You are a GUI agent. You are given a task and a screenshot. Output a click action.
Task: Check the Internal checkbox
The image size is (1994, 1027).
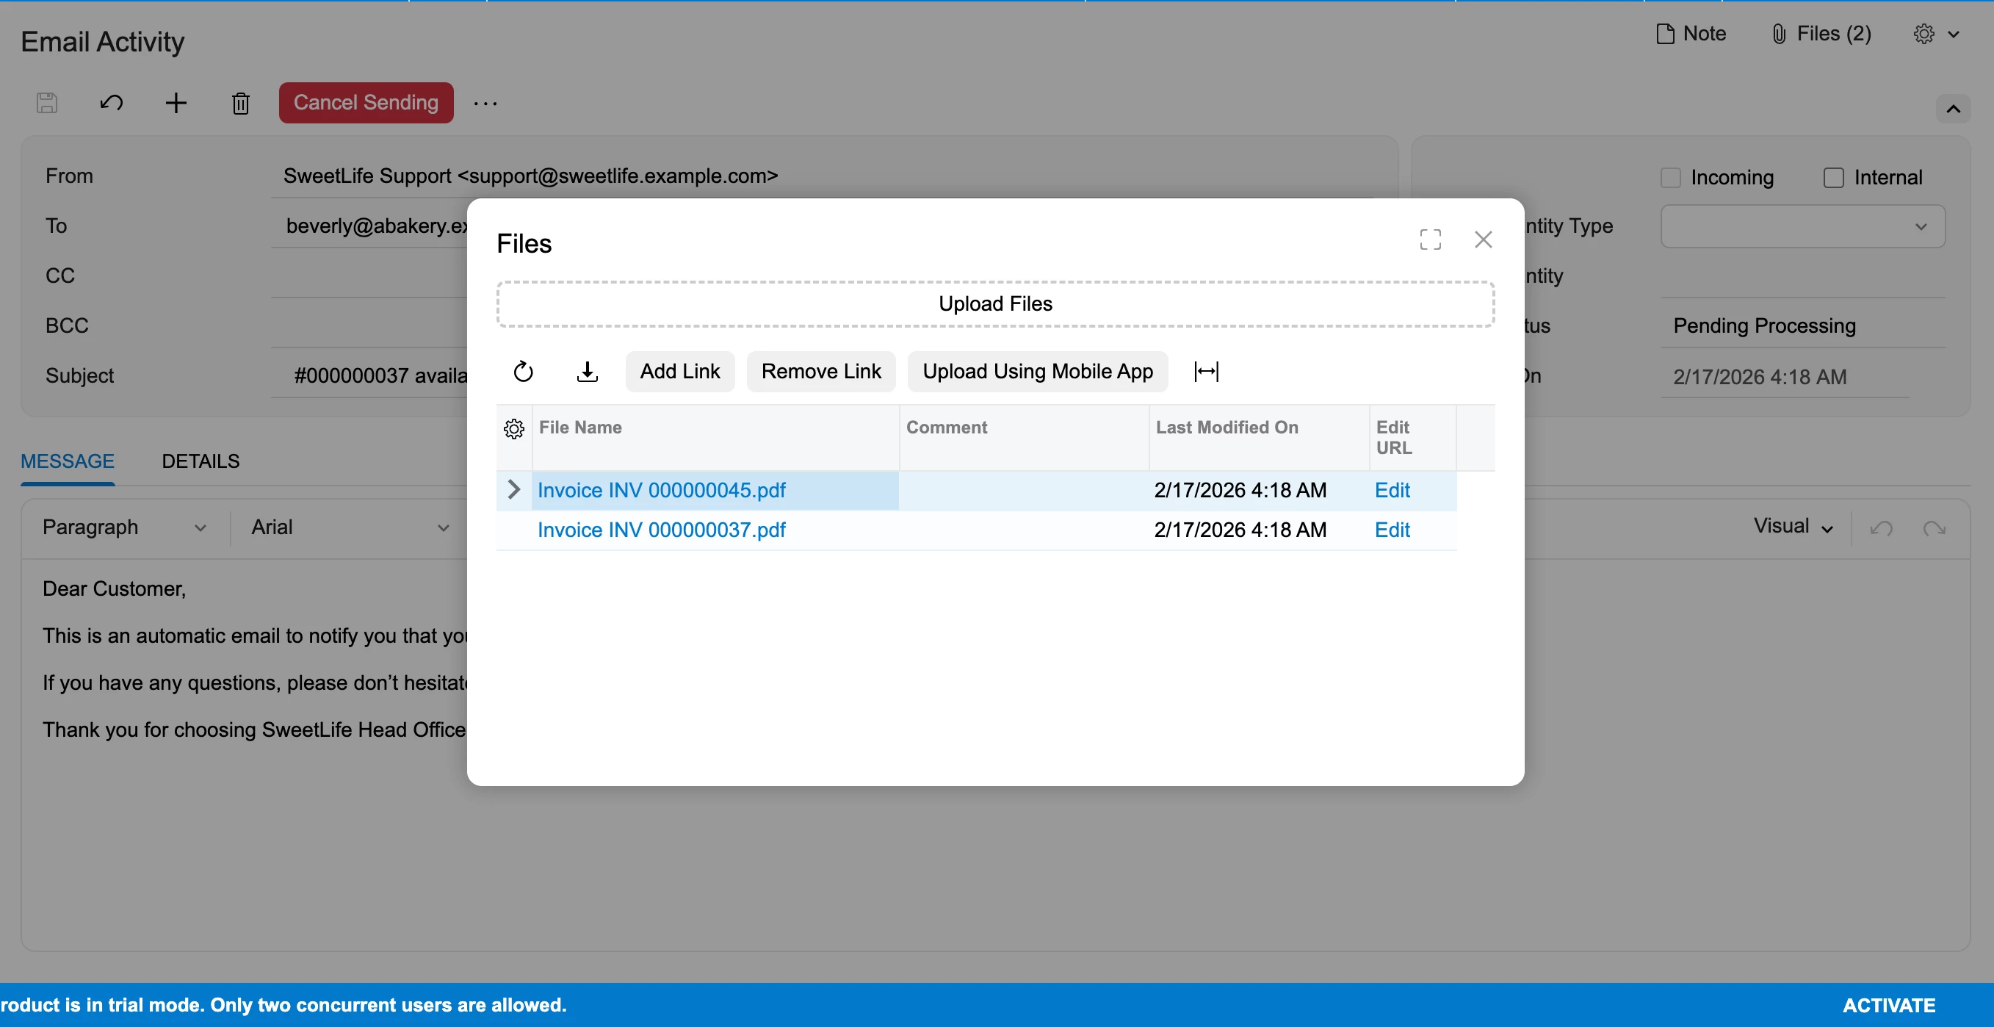tap(1833, 177)
